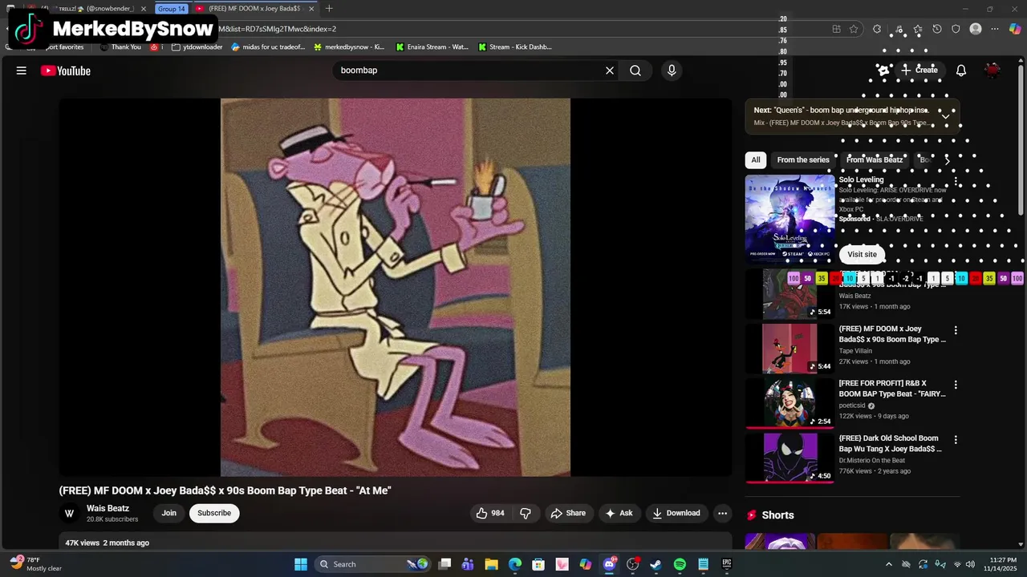Image resolution: width=1027 pixels, height=577 pixels.
Task: Share the video via the Share button
Action: 568,513
